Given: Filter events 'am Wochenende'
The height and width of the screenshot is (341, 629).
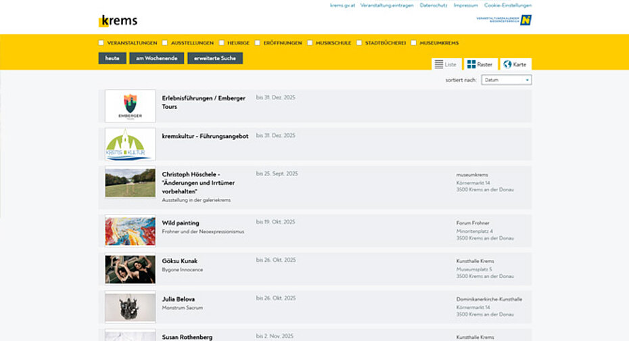Looking at the screenshot, I should [156, 58].
